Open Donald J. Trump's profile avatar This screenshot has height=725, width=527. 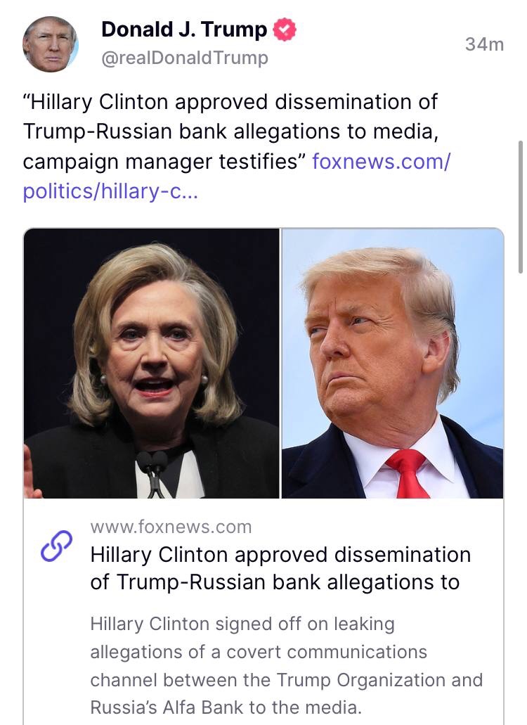[51, 44]
